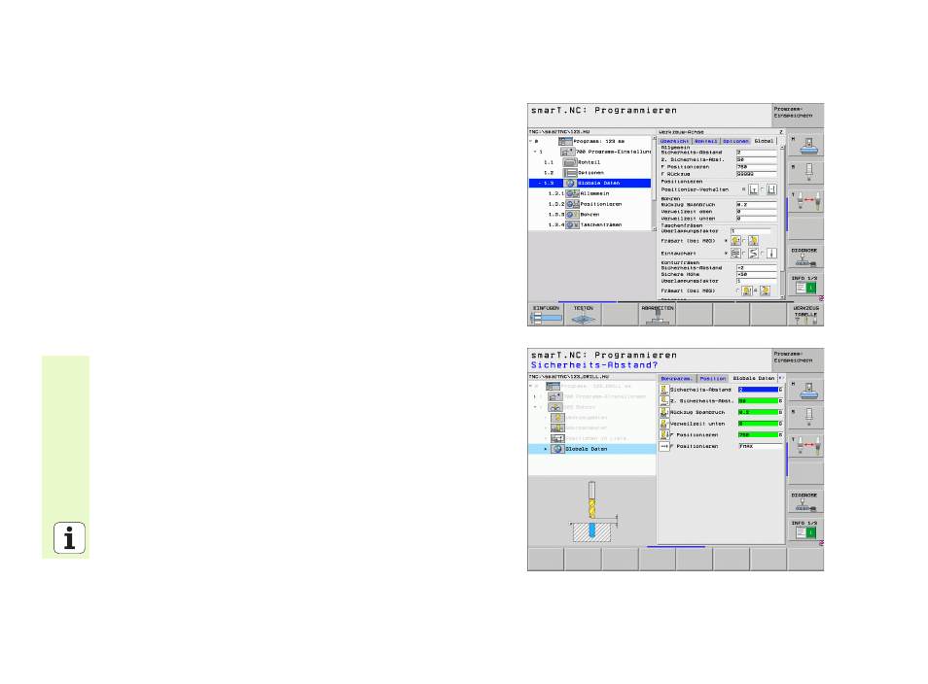
Task: Select the Global tab in the 123.HU form
Action: coord(764,141)
